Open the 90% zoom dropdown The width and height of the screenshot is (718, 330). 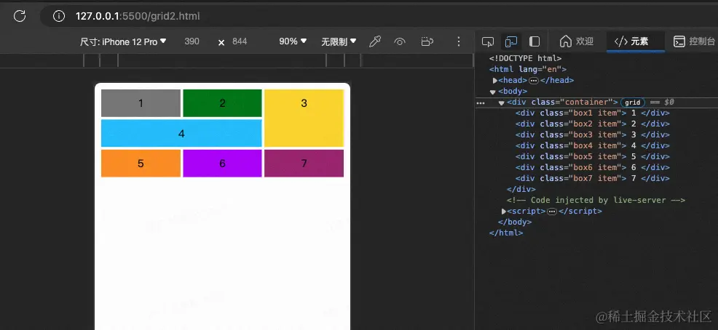(293, 41)
